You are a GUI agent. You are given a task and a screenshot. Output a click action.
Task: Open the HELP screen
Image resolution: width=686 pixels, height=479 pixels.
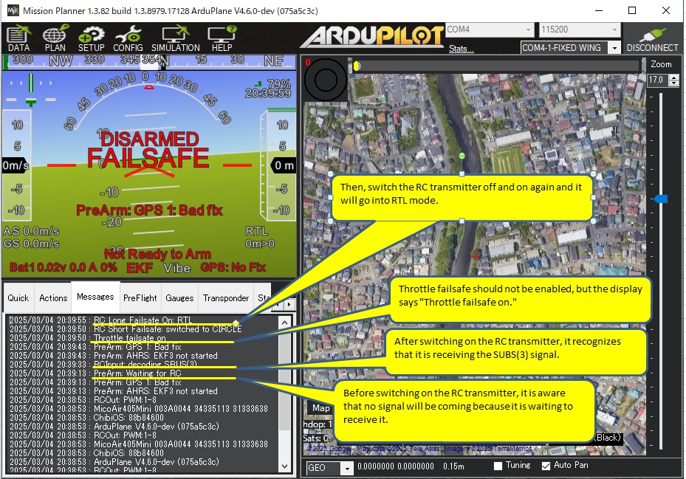pos(222,38)
